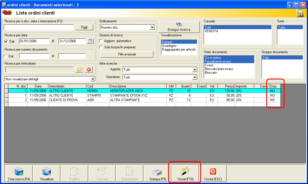Open the Agente dropdown
Image resolution: width=308 pixels, height=184 pixels.
coord(194,69)
